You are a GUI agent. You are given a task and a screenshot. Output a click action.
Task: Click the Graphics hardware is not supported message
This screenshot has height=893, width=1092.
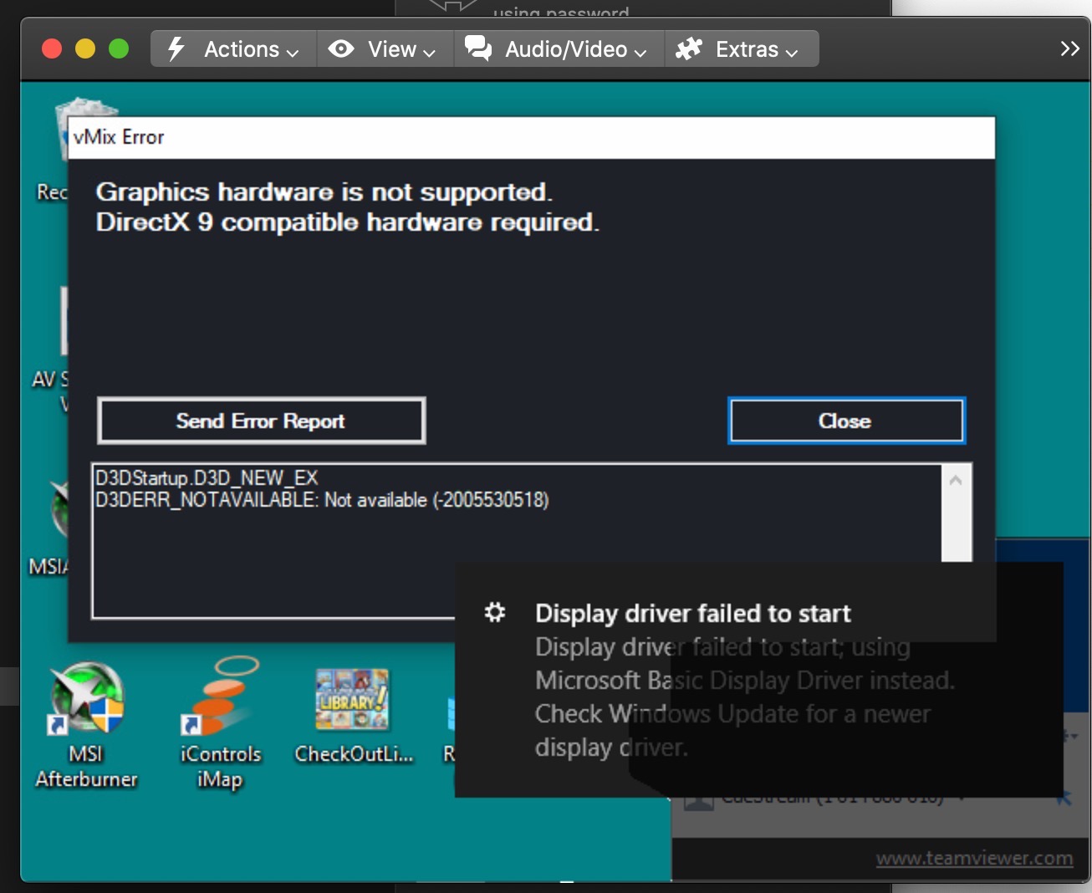tap(324, 192)
